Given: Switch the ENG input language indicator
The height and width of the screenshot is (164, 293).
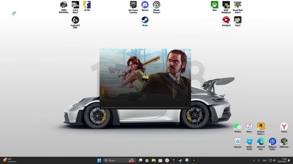Looking at the screenshot, I should (x=265, y=160).
